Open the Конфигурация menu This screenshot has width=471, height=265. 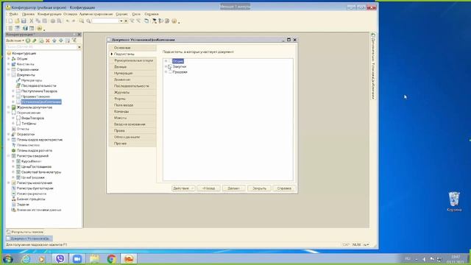coord(49,14)
